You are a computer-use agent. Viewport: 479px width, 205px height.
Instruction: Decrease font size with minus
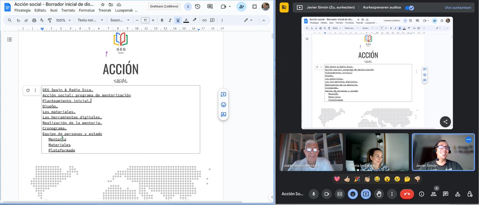click(x=137, y=20)
